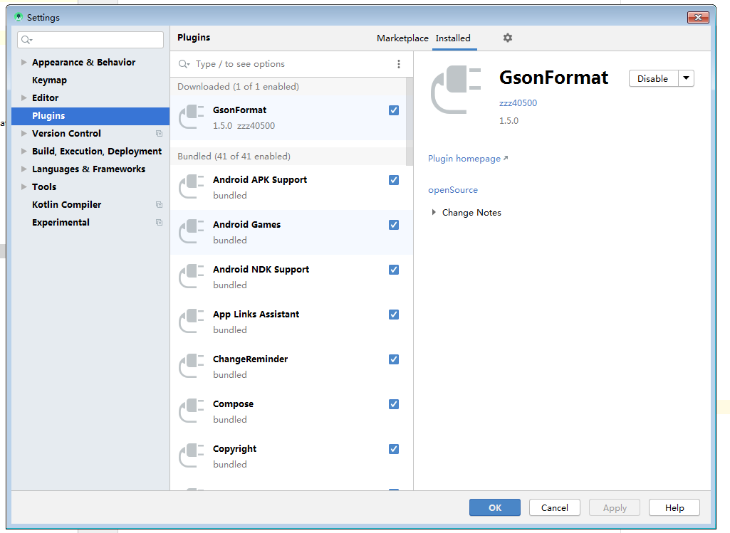Select Keymap in settings tree
The height and width of the screenshot is (533, 730).
(49, 80)
